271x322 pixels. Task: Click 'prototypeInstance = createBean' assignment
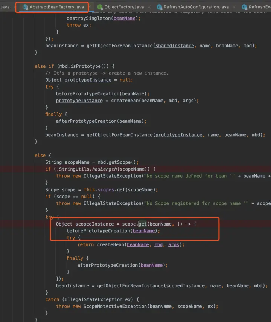tap(127, 101)
